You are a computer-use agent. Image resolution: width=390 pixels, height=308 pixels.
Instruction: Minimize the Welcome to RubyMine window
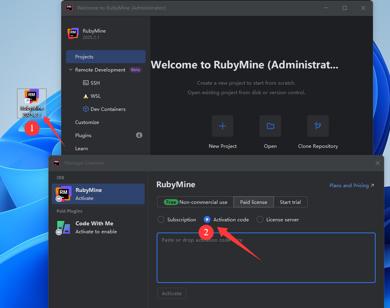pos(326,8)
